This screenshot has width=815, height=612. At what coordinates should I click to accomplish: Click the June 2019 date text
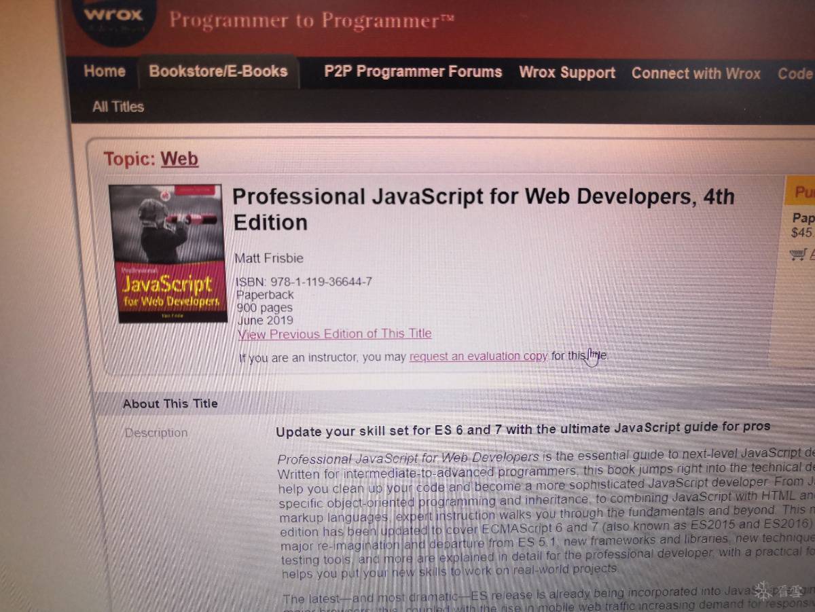(265, 321)
